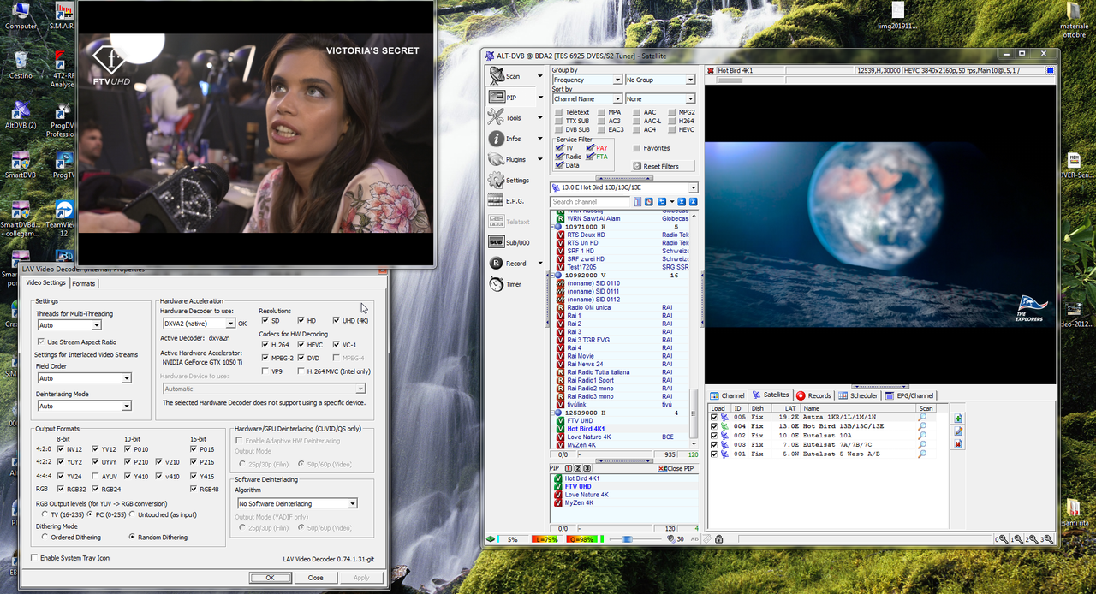Switch to the Records tab

814,395
